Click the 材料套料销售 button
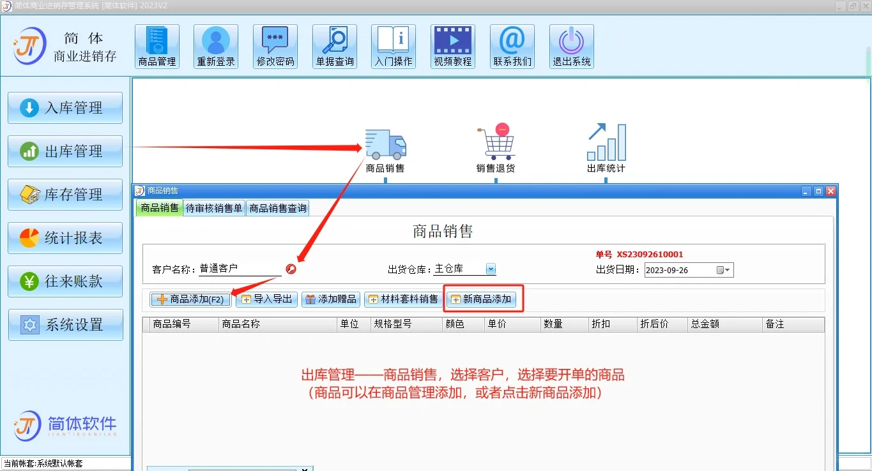The height and width of the screenshot is (471, 872). click(x=402, y=298)
